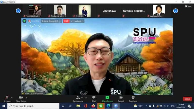This screenshot has height=109, width=194.
Task: Open clock showing 1:07 PM
Action: 181,106
